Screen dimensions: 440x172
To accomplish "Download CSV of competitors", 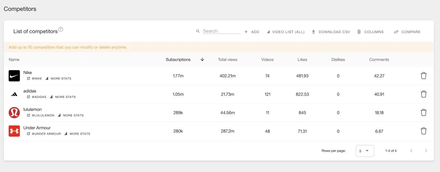I will point(331,32).
